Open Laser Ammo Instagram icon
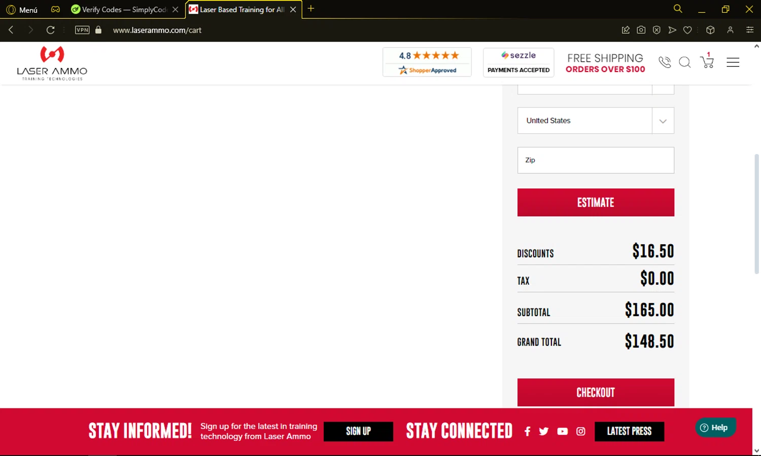This screenshot has height=456, width=761. pos(581,431)
